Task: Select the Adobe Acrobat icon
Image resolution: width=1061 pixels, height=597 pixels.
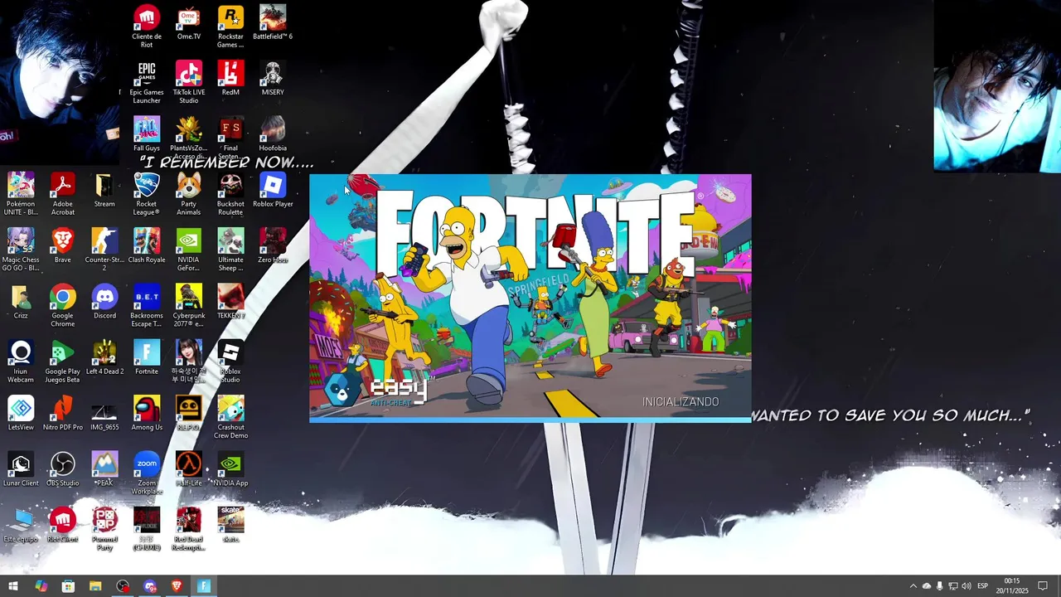Action: coord(63,194)
